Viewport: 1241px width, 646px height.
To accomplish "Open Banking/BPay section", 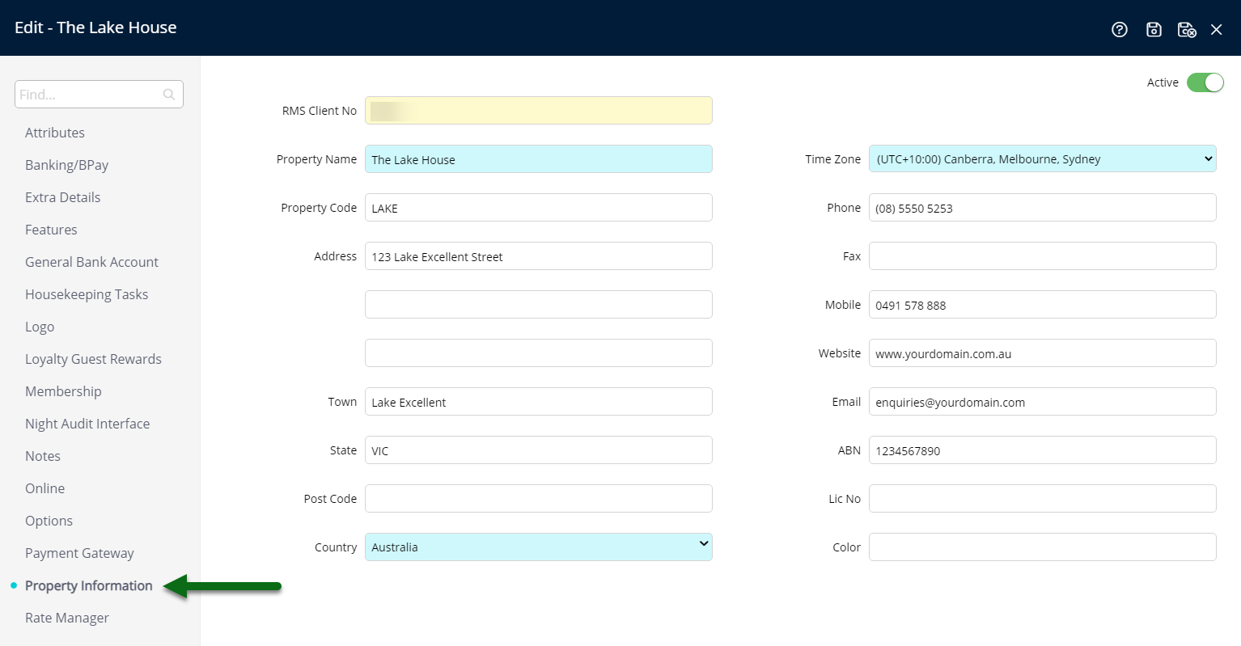I will [66, 165].
